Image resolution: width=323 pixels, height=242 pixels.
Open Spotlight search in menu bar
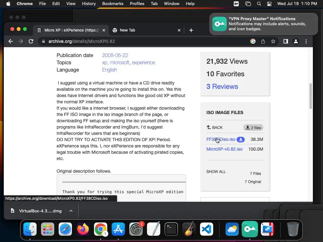259,4
